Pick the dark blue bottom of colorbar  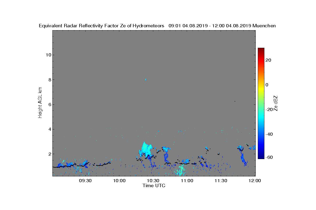pos(261,157)
